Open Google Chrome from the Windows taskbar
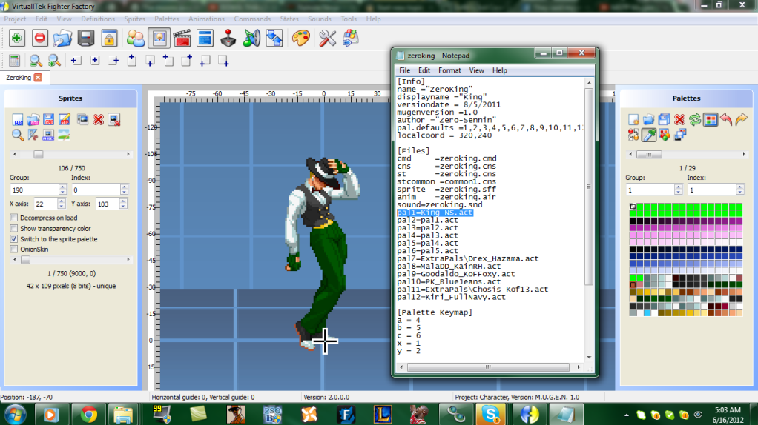 click(88, 413)
